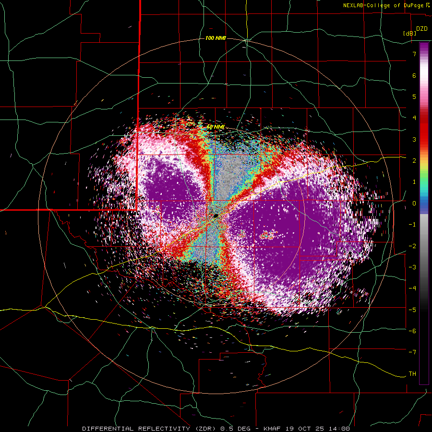Click the 7 value on the dB scale
The image size is (432, 432).
[414, 54]
